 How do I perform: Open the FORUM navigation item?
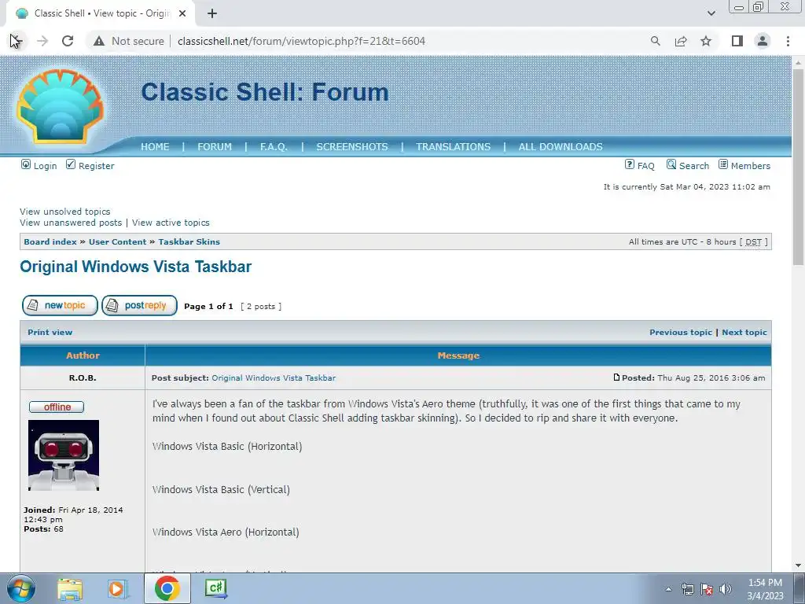point(215,147)
